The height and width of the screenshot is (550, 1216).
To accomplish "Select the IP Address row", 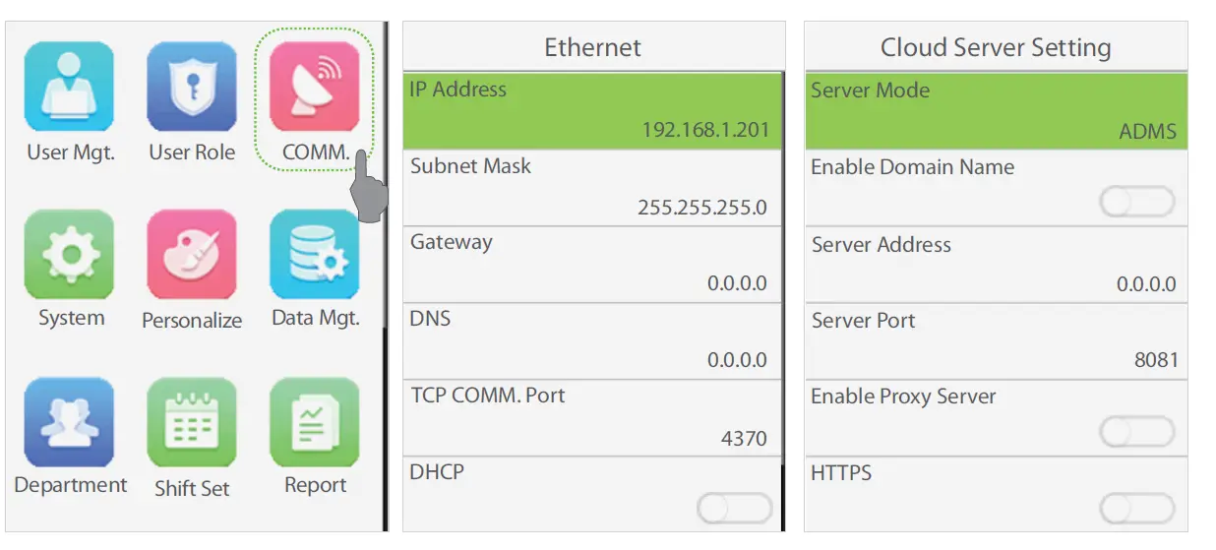I will click(x=593, y=109).
